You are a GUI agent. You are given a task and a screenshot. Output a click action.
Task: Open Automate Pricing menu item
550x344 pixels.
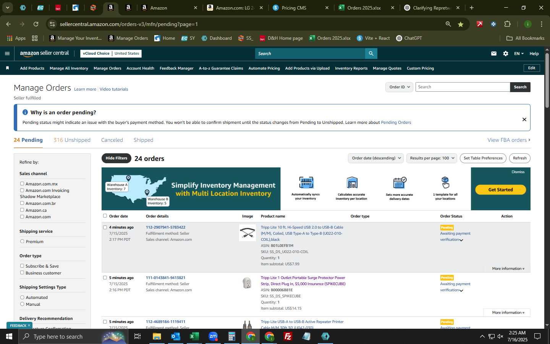(264, 68)
